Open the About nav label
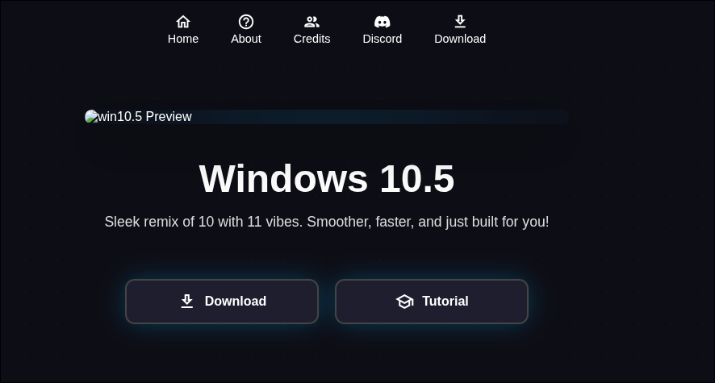Screen dimensions: 715x383 (246, 39)
